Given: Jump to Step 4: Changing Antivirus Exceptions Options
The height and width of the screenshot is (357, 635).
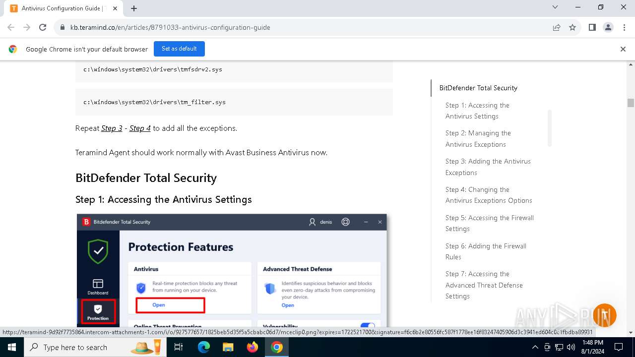Looking at the screenshot, I should point(489,195).
